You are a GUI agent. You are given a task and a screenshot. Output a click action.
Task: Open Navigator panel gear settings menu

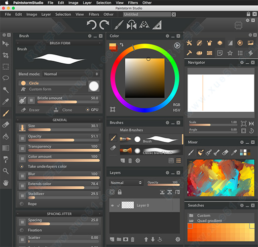coord(242,62)
